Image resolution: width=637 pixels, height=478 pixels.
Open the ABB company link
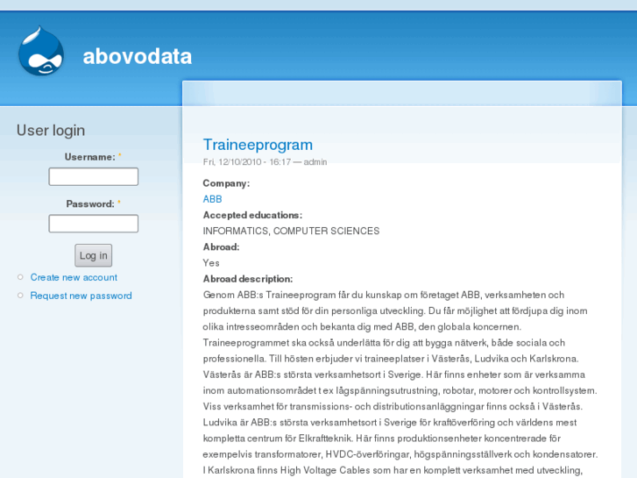pyautogui.click(x=212, y=199)
